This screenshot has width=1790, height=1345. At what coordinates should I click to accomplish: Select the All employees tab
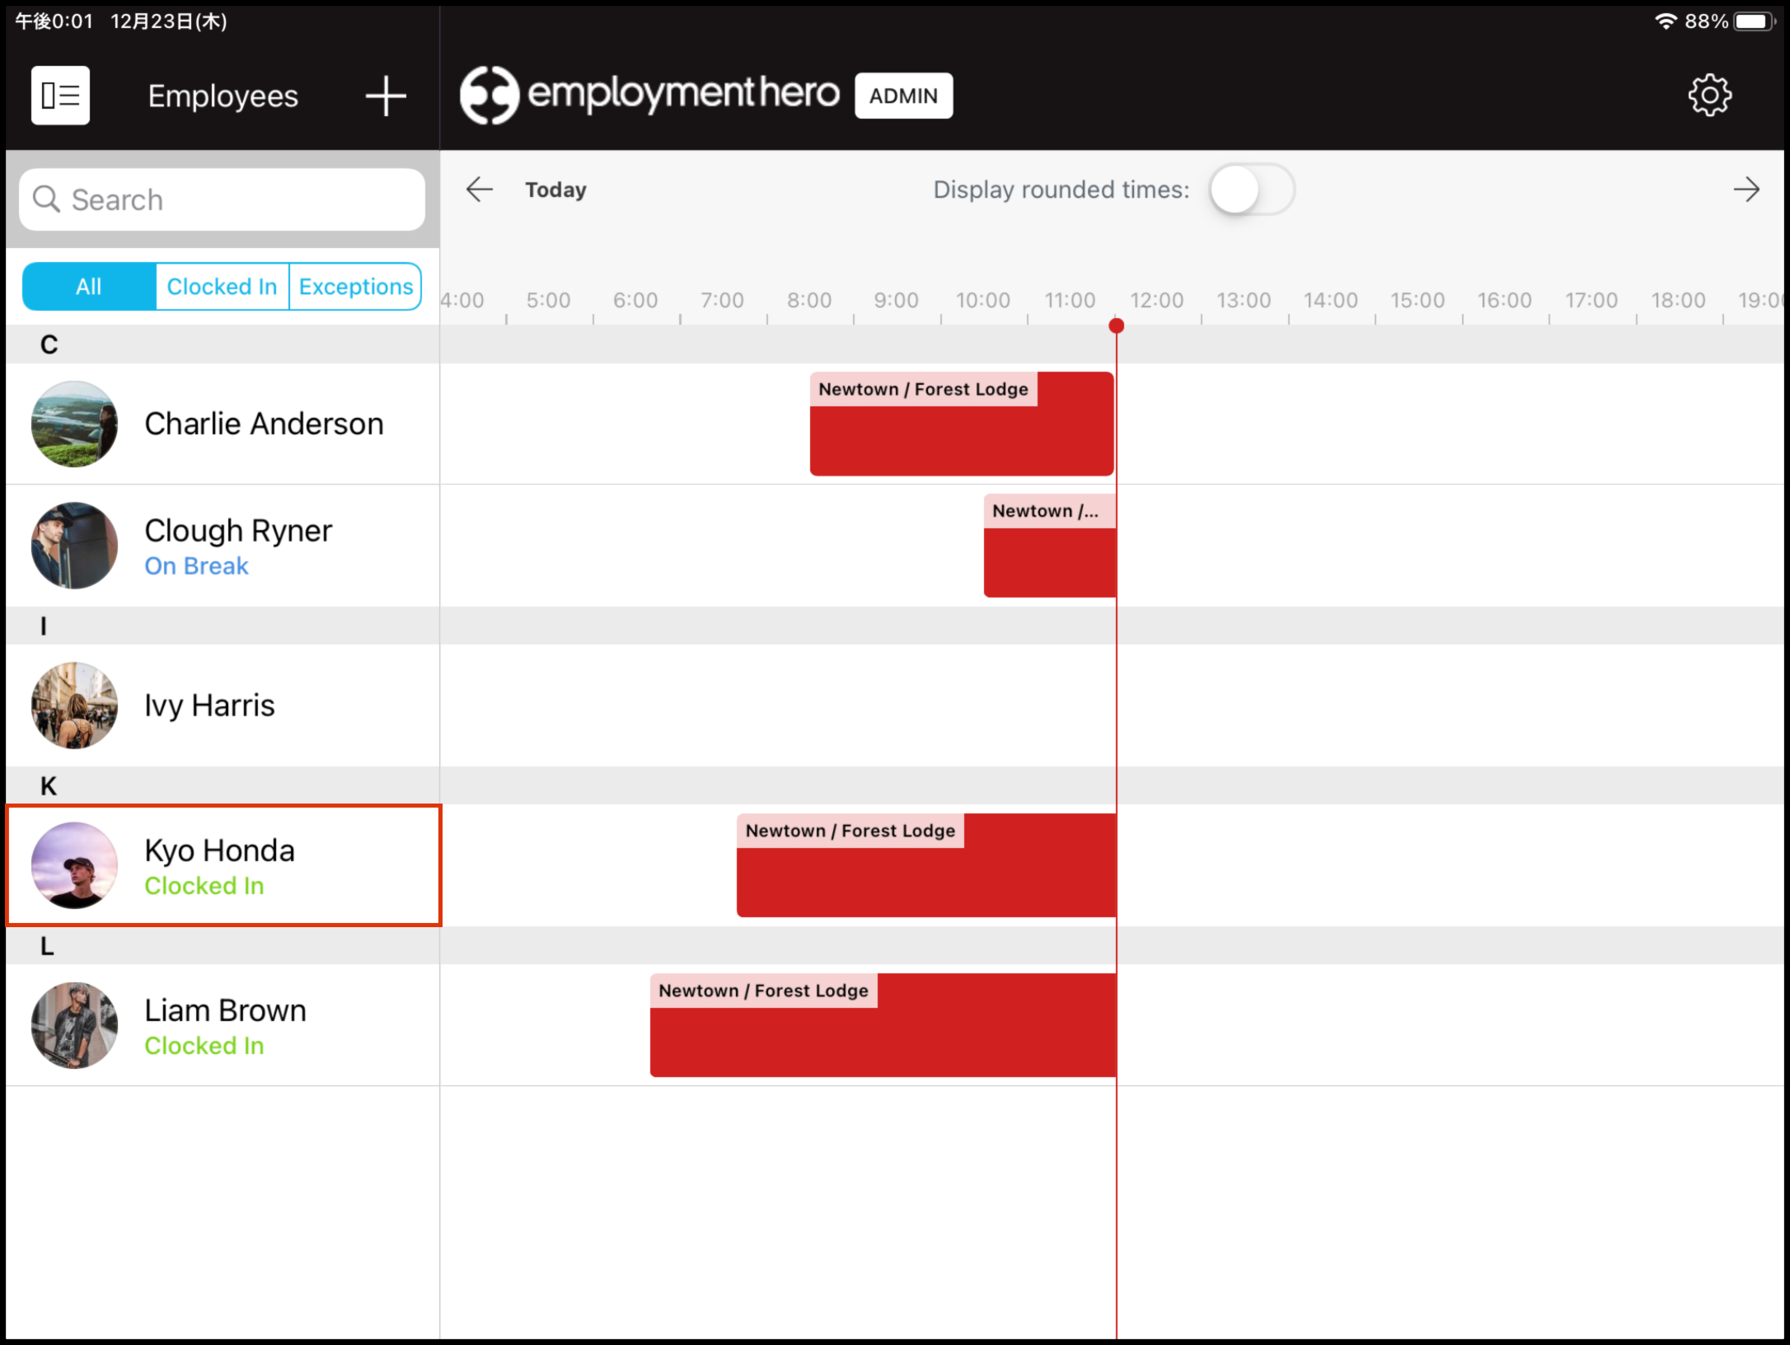point(87,286)
